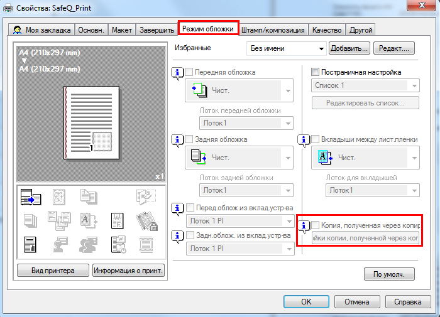Click the carbon copy settings field
Viewport: 440px width, 317px height.
point(365,238)
